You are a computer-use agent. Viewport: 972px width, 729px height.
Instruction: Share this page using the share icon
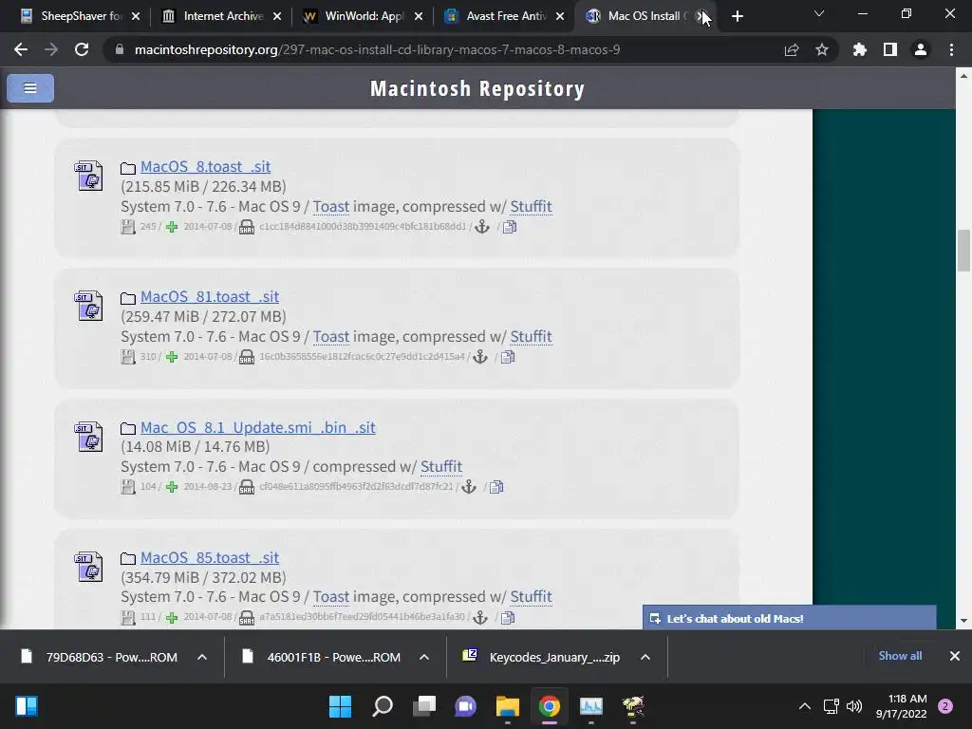791,49
